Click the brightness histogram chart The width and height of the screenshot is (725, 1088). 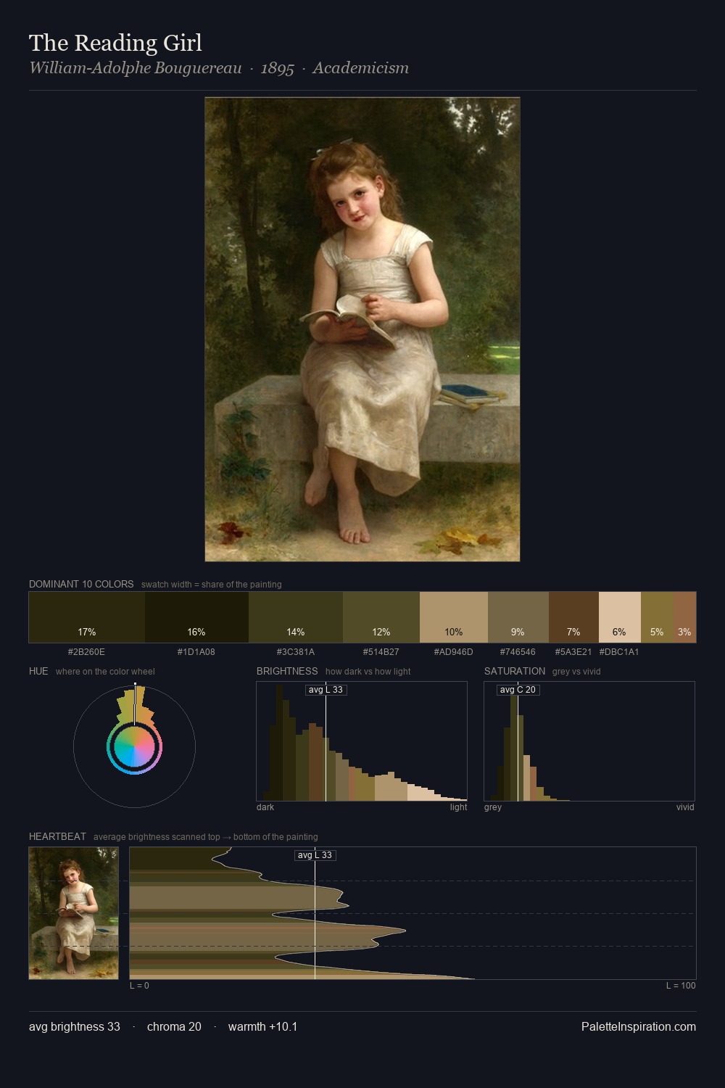(x=362, y=741)
